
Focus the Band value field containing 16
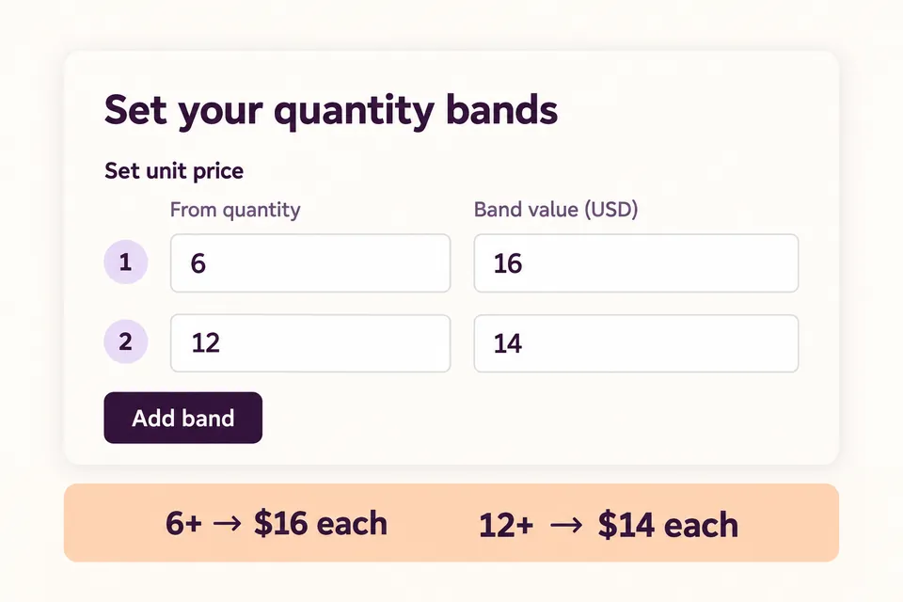click(x=637, y=262)
